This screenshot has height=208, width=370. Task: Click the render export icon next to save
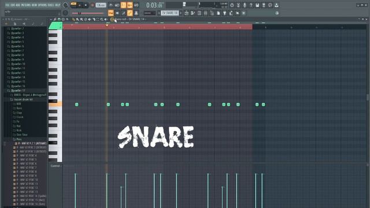pyautogui.click(x=264, y=5)
